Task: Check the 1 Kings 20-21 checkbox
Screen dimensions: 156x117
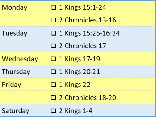Action: click(54, 72)
